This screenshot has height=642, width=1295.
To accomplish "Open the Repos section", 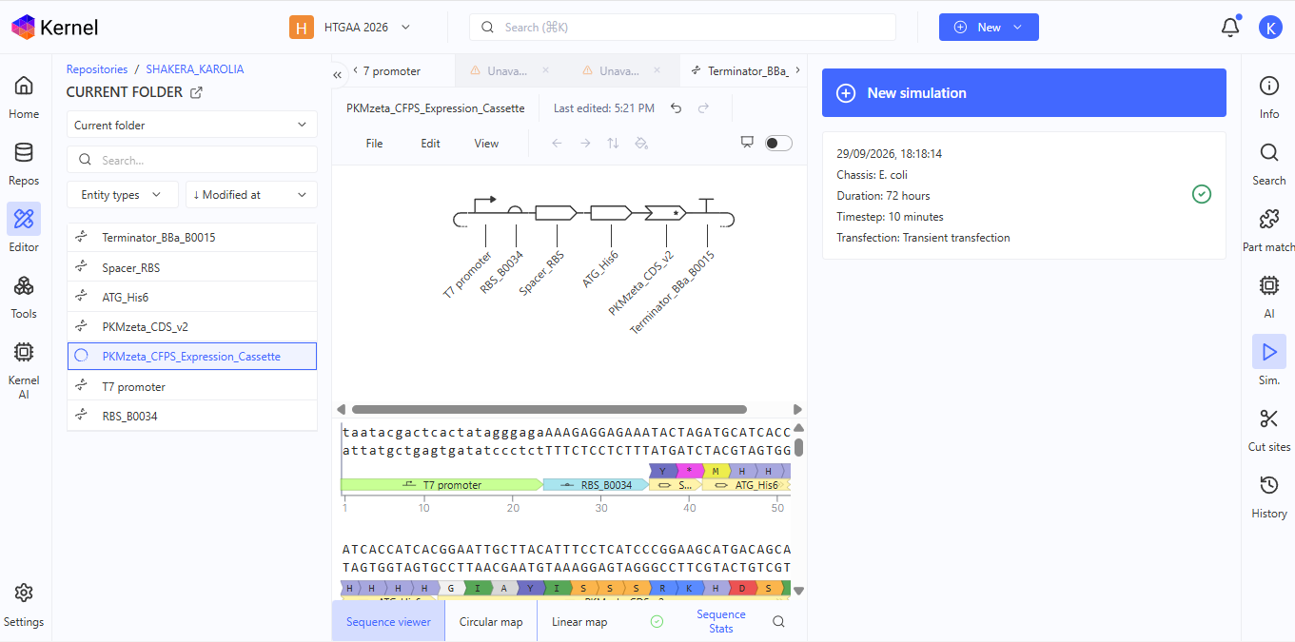I will 24,164.
